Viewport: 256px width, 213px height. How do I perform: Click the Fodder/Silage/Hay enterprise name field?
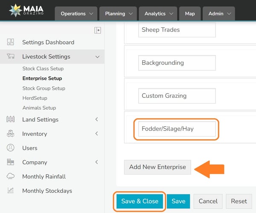177,128
